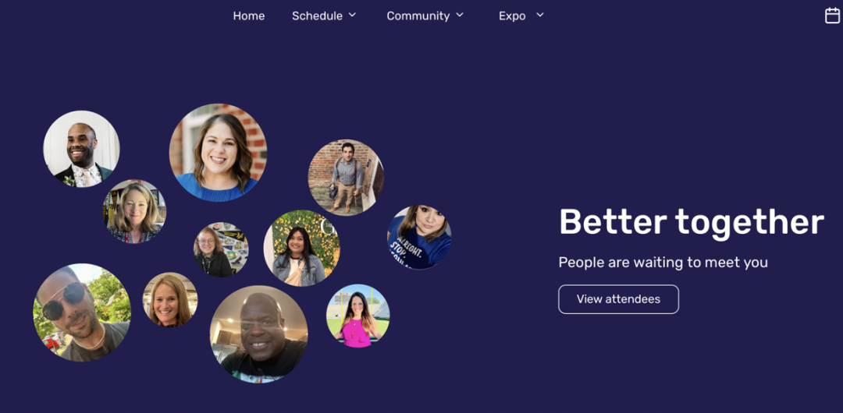Select avatar of woman with glasses and lanyard
This screenshot has height=413, width=843.
pos(221,249)
